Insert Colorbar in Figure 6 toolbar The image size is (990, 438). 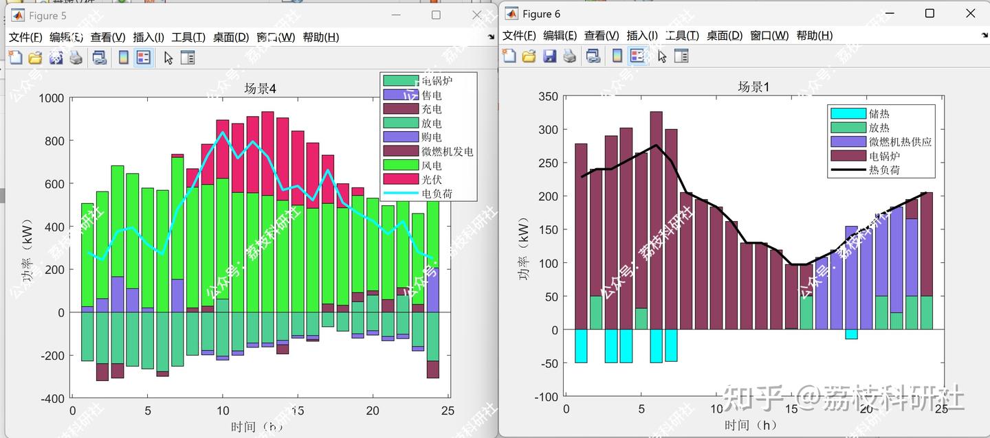[617, 56]
